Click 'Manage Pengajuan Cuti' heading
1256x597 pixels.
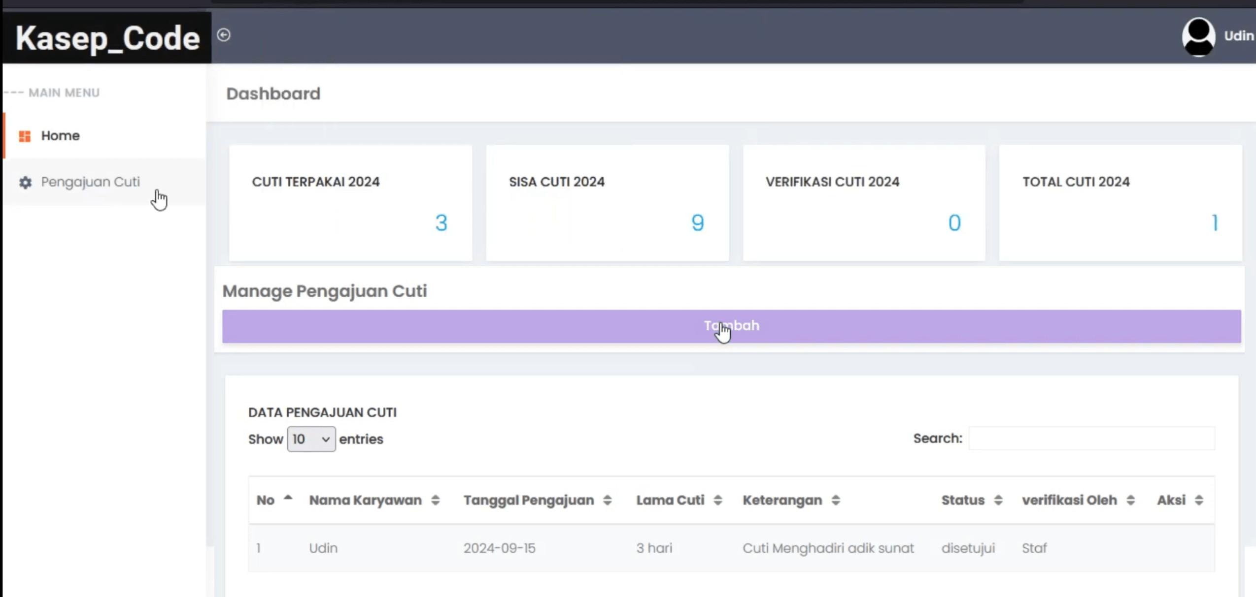324,291
